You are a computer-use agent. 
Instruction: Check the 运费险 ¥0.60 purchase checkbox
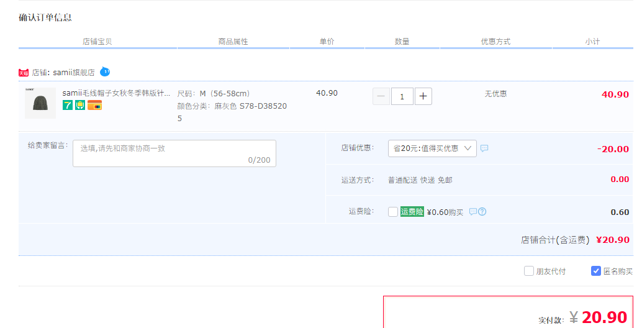pyautogui.click(x=392, y=212)
